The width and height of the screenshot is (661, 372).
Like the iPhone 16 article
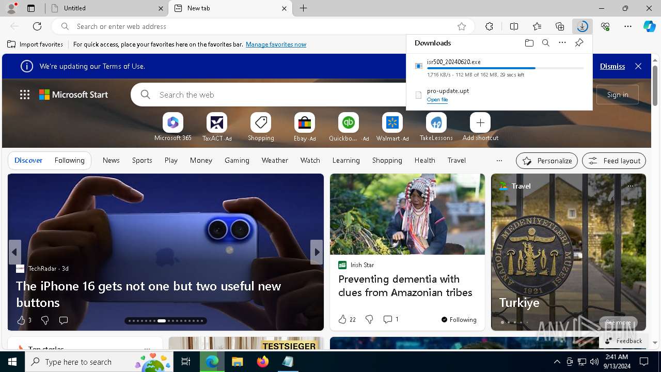[21, 320]
